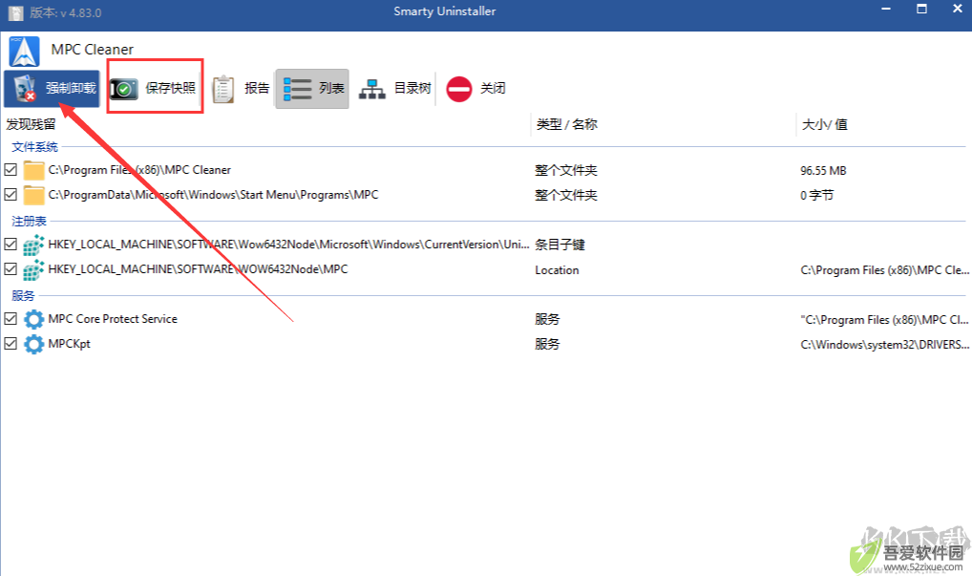This screenshot has width=972, height=576.
Task: Select the MPC Core Protect Service row text
Action: point(113,319)
